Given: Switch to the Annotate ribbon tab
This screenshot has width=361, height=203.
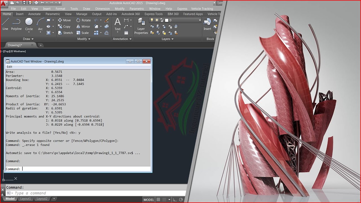Looking at the screenshot, I should click(x=34, y=14).
